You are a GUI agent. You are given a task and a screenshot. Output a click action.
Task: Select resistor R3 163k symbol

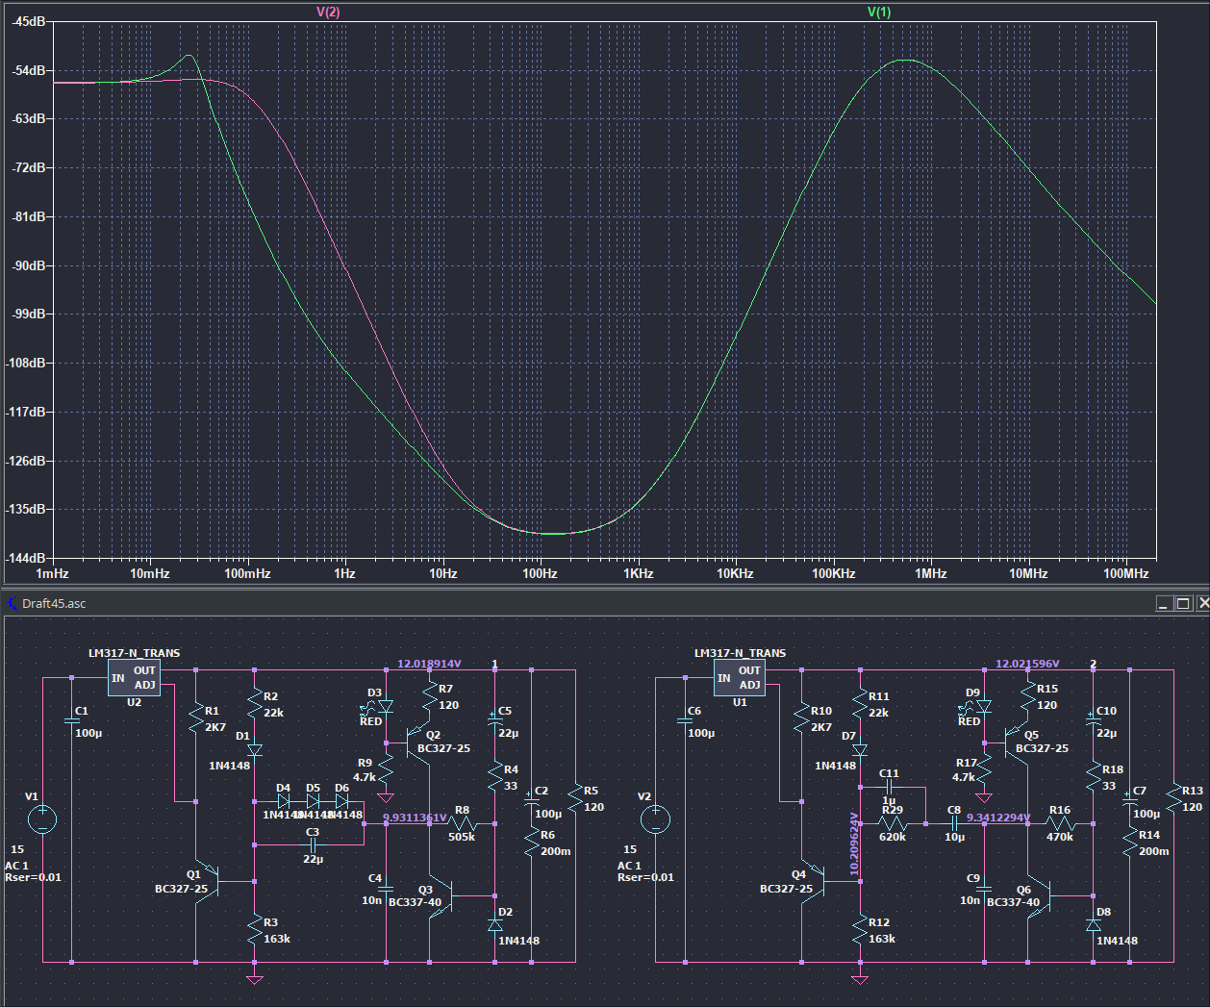click(x=255, y=929)
